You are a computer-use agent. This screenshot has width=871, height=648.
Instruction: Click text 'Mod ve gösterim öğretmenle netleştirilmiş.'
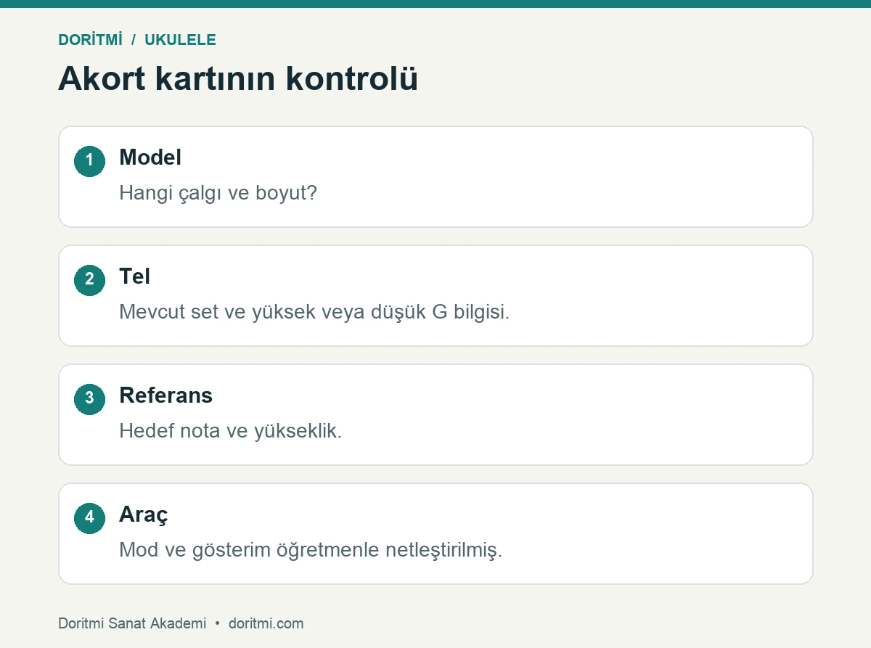(x=311, y=550)
